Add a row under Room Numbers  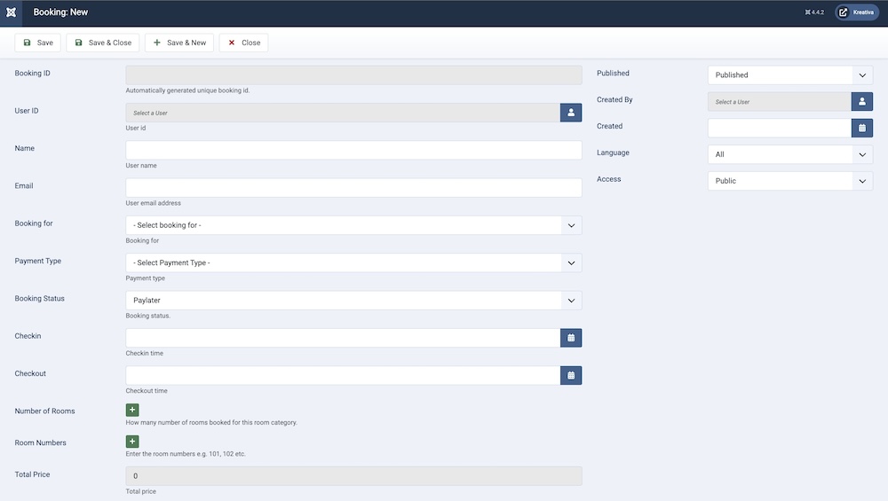tap(132, 442)
